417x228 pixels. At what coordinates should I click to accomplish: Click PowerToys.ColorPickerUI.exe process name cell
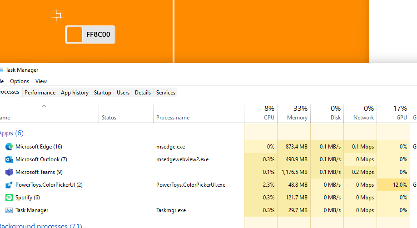click(191, 185)
